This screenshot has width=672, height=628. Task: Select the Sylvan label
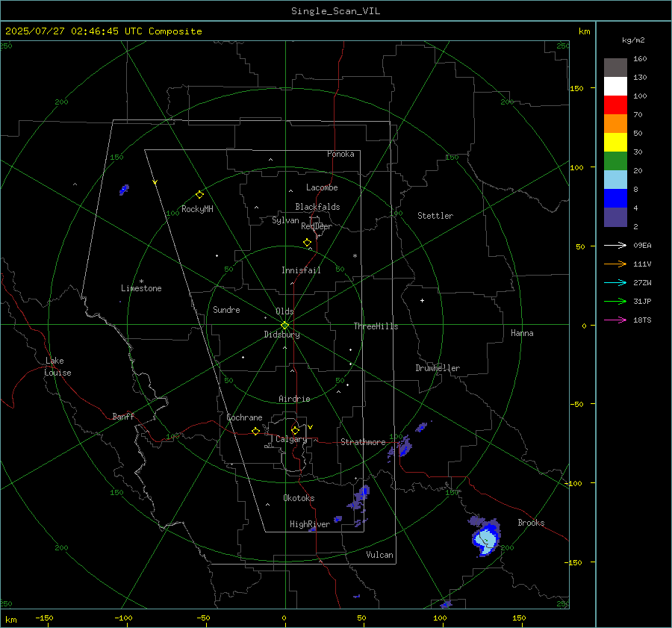click(x=285, y=220)
